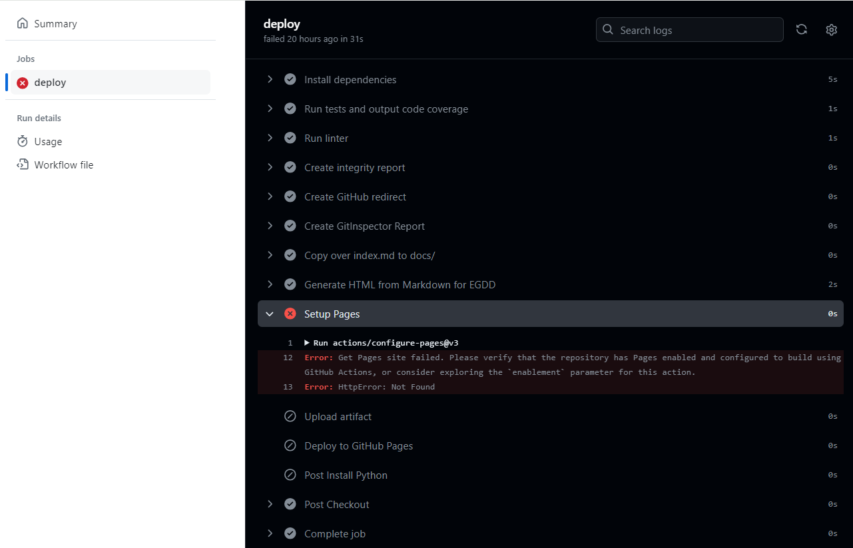Click the 5s duration of Install dependencies
853x548 pixels.
pos(832,79)
